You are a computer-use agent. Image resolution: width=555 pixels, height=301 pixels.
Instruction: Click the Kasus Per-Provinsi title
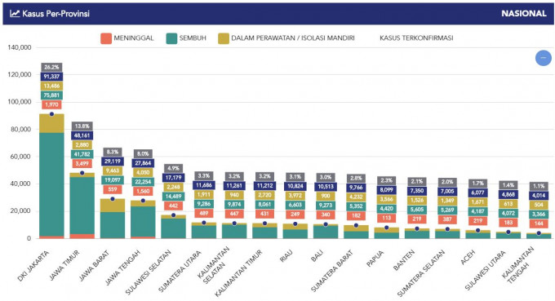55,14
